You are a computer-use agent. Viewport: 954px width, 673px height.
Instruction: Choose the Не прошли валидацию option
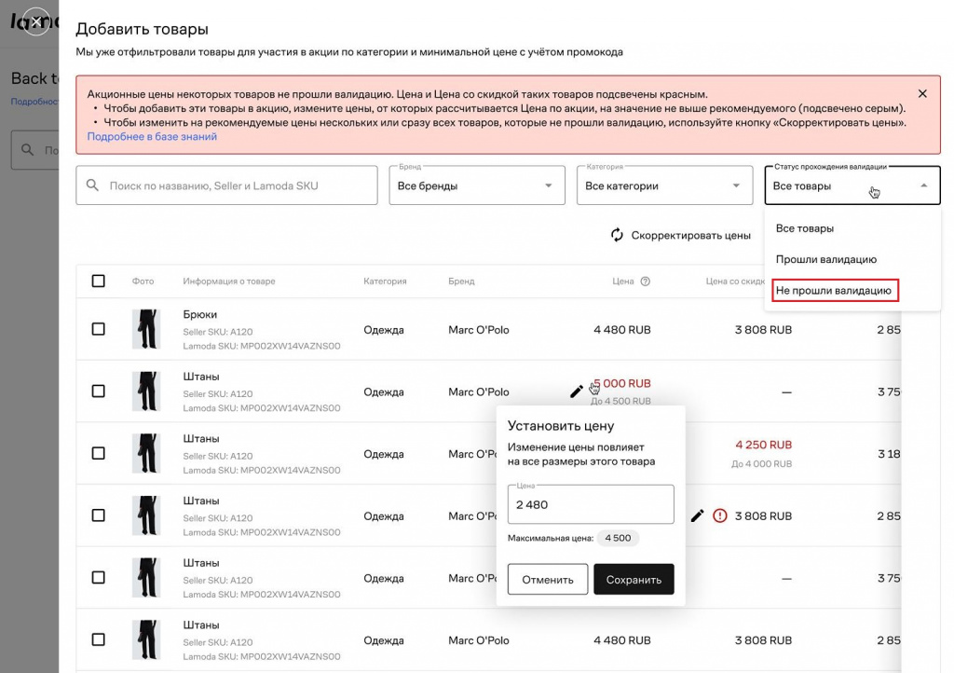[x=834, y=291]
